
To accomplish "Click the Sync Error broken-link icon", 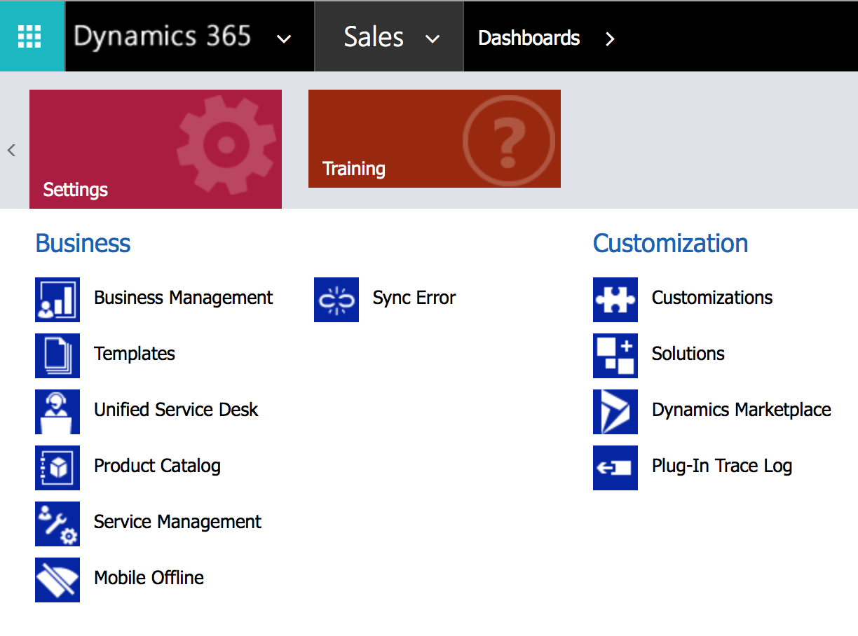I will [x=336, y=300].
